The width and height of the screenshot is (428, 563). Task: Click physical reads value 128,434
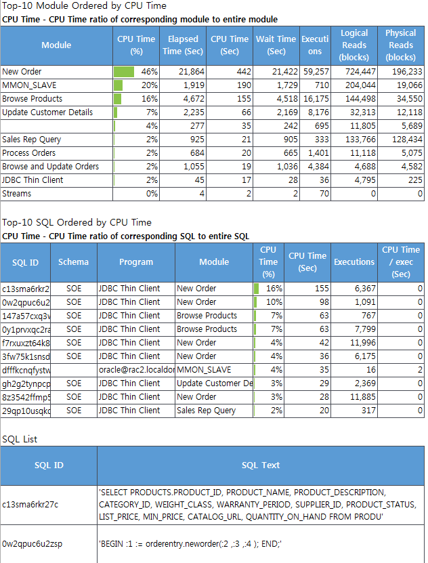coord(407,140)
